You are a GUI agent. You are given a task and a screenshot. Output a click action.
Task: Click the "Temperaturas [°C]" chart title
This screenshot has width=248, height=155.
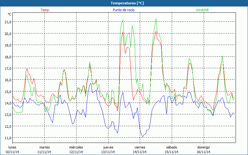tap(127, 3)
